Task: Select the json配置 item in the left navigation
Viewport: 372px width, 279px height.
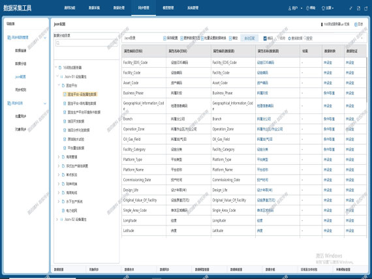Action: (x=20, y=77)
